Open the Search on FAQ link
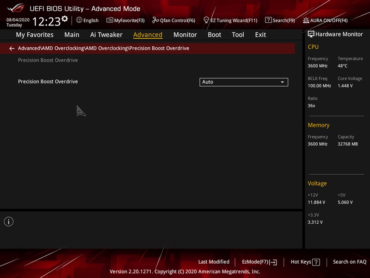Screen dimensions: 370x278 [x=350, y=262]
